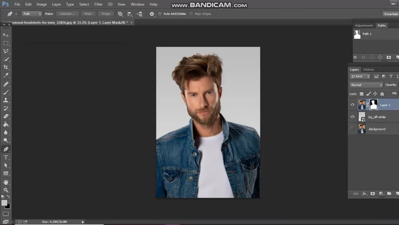Viewport: 399px width, 225px height.
Task: Open the File menu
Action: tap(17, 4)
